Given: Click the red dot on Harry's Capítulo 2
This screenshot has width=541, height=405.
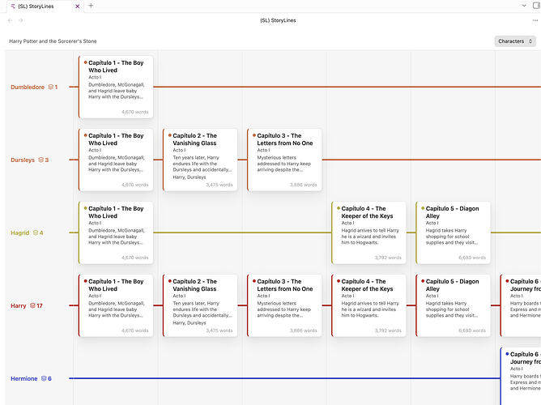Looking at the screenshot, I should coord(170,281).
